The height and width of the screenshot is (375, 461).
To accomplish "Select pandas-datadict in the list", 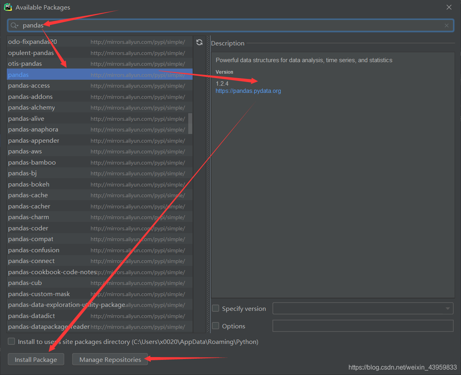I will pos(100,316).
